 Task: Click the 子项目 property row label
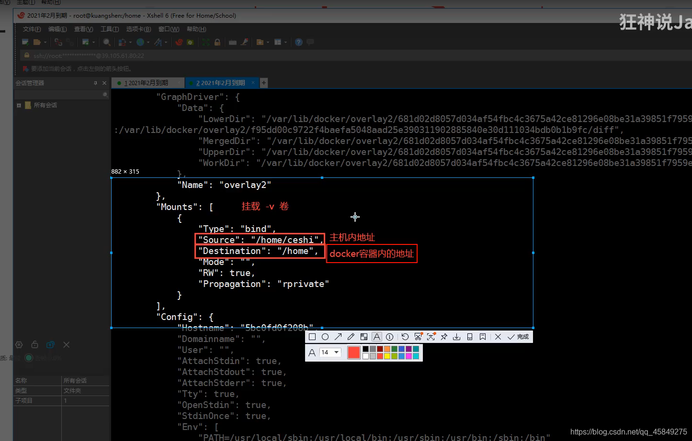pyautogui.click(x=24, y=401)
